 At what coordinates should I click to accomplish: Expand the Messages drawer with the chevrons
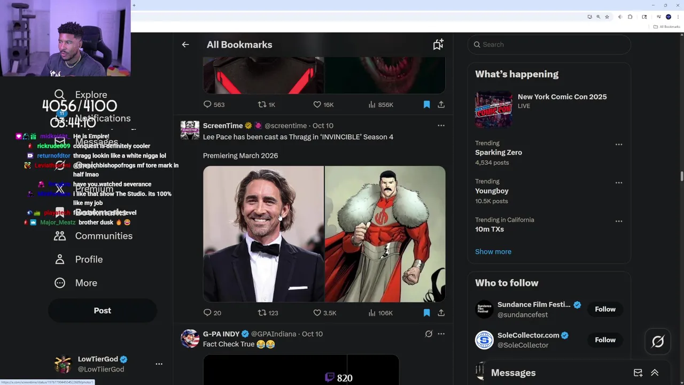coord(655,373)
